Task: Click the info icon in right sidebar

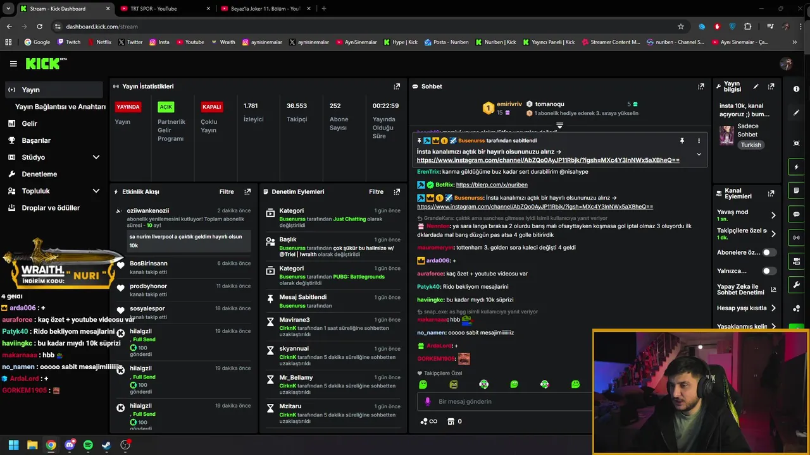Action: [796, 89]
